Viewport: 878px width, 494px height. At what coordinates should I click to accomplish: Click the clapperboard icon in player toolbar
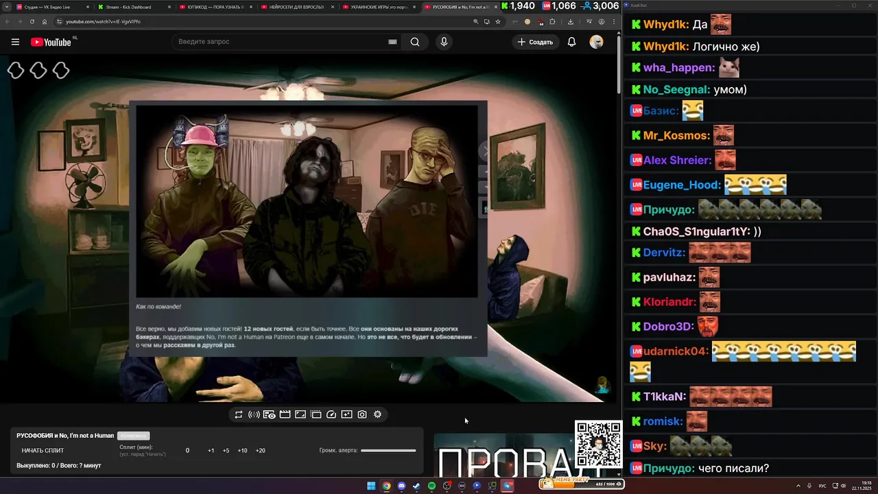[285, 414]
